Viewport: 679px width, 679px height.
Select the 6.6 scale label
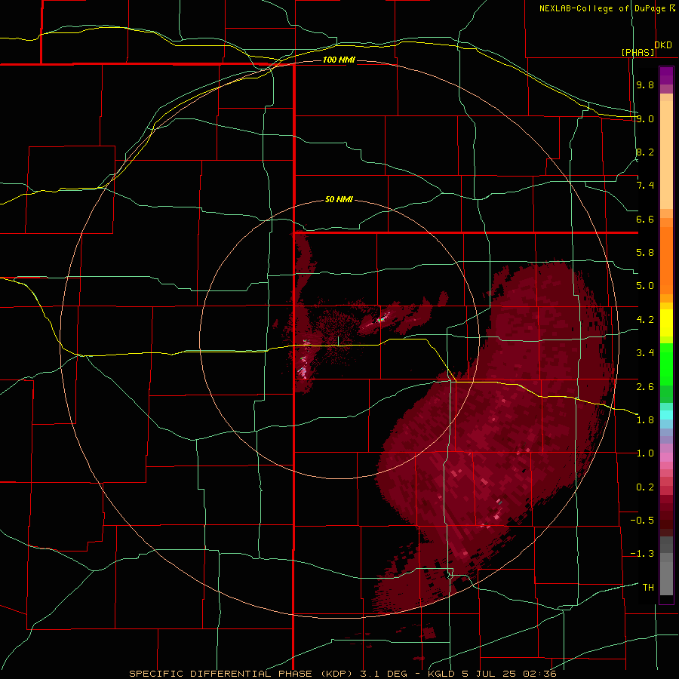tap(645, 219)
